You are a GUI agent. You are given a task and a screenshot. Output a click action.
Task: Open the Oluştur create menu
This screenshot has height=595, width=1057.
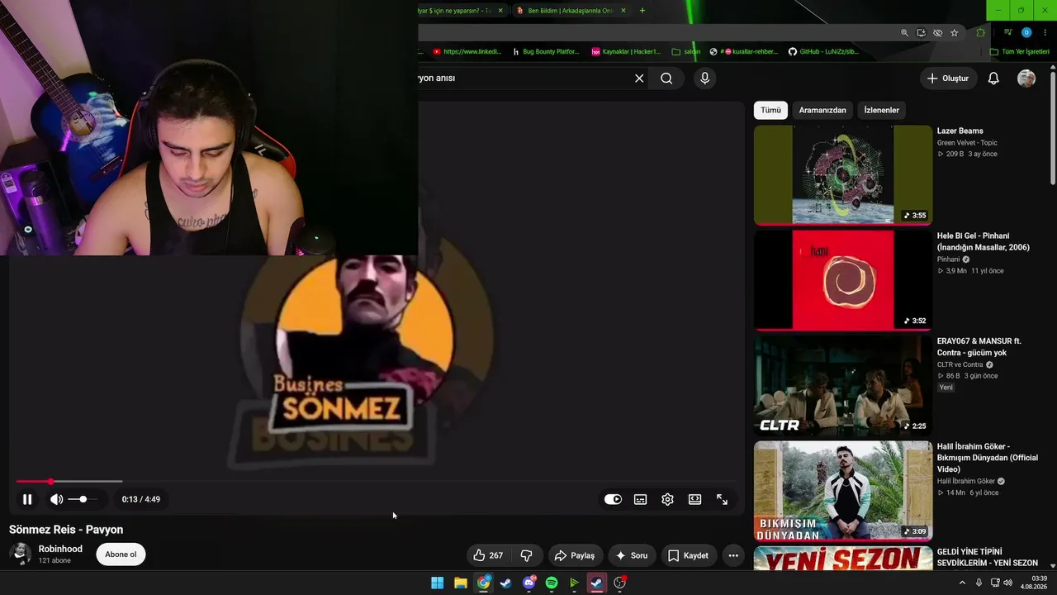pos(948,79)
